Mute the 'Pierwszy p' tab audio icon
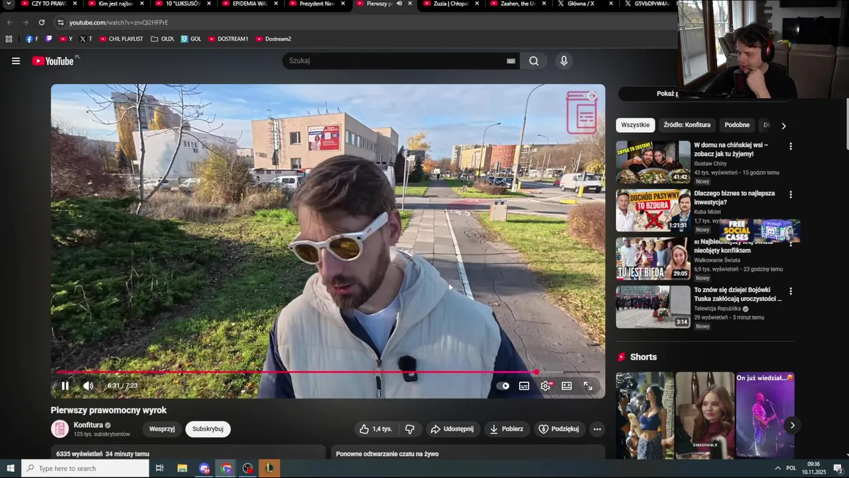The image size is (849, 478). tap(399, 4)
